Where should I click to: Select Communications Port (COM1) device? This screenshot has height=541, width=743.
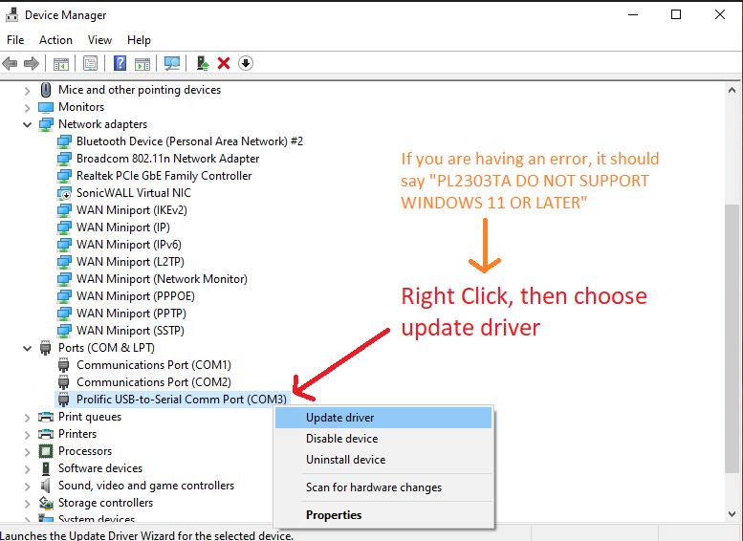153,365
